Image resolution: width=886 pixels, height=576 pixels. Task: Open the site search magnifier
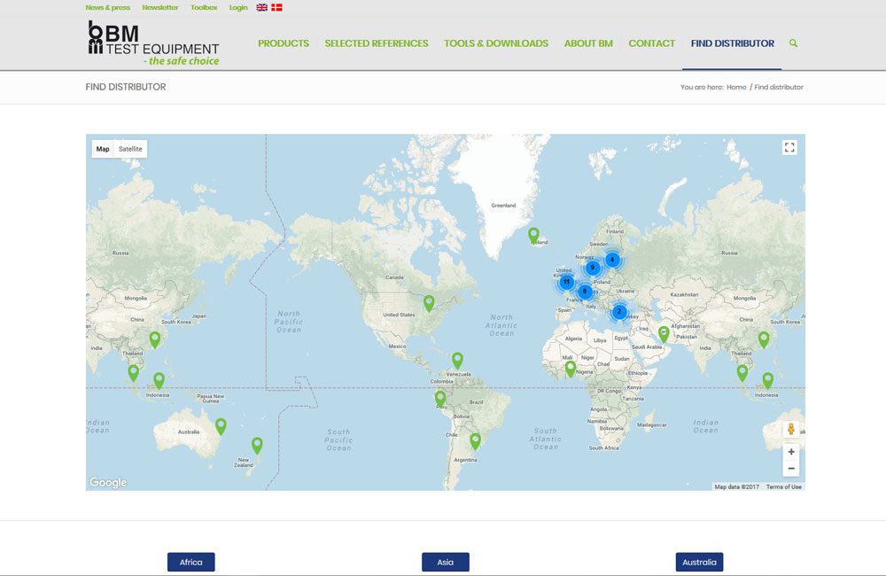(794, 43)
